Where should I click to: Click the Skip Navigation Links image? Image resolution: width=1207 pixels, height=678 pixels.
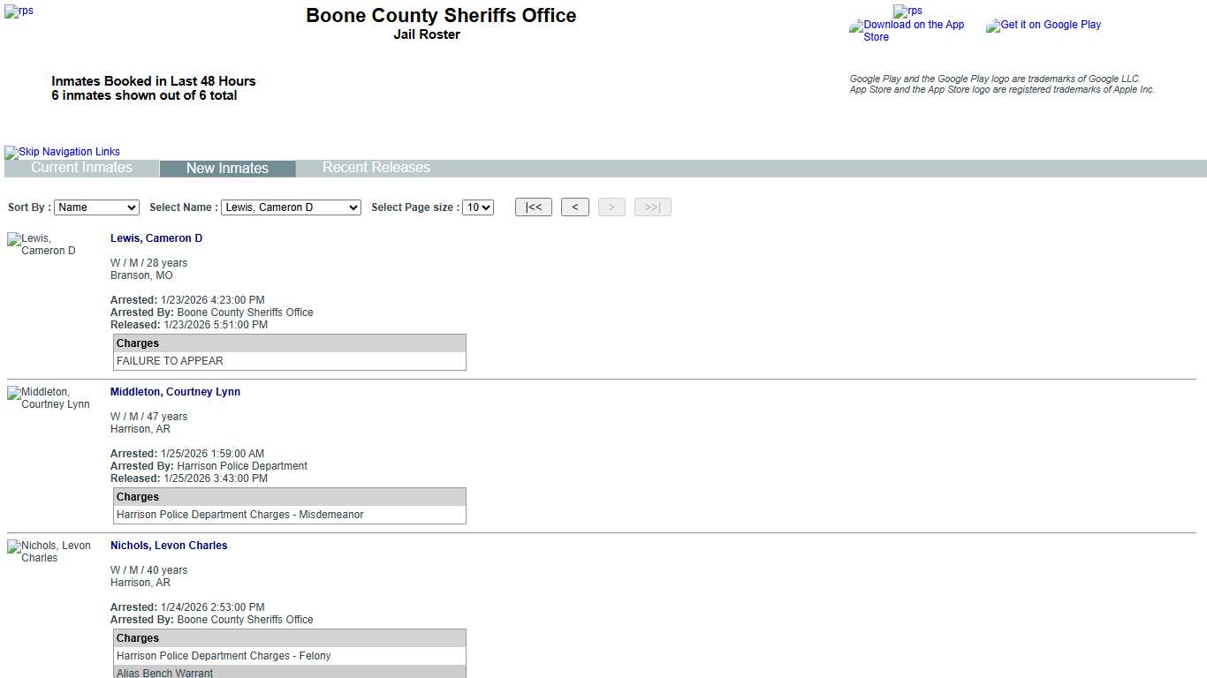pos(62,152)
